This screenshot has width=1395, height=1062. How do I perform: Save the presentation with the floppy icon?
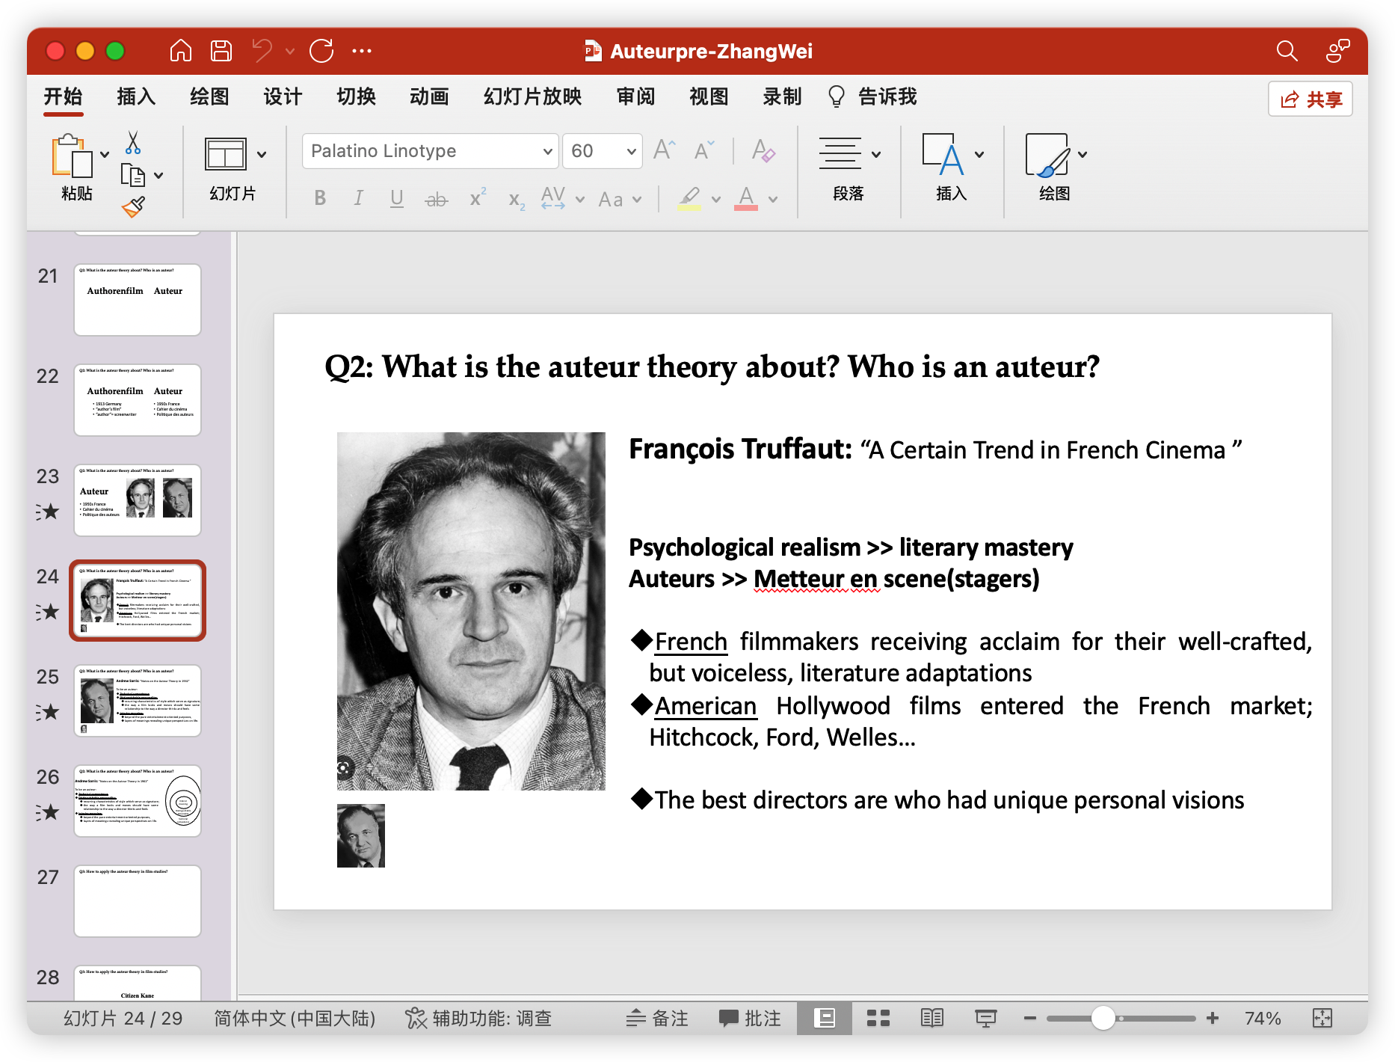pyautogui.click(x=221, y=51)
